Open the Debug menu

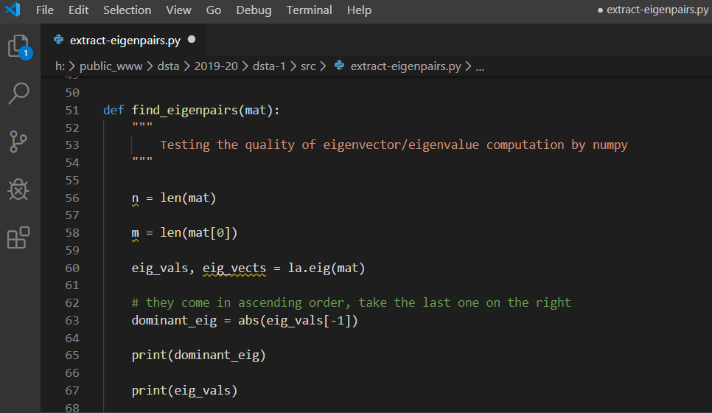254,10
